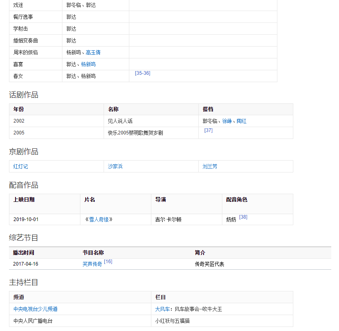
Task: Open the 中央电视台少儿频道 link
Action: click(38, 309)
